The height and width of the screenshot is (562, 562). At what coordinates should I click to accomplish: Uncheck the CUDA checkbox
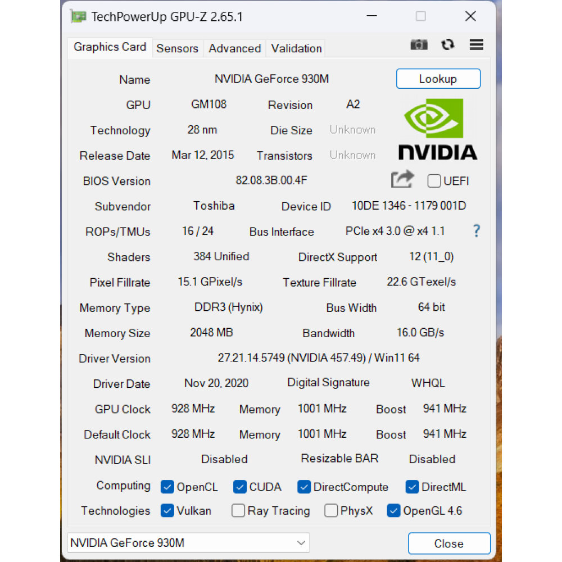tap(240, 487)
